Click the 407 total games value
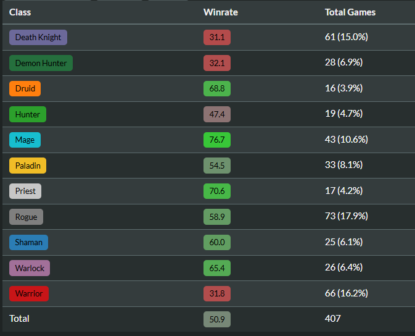This screenshot has height=336, width=415. point(333,319)
